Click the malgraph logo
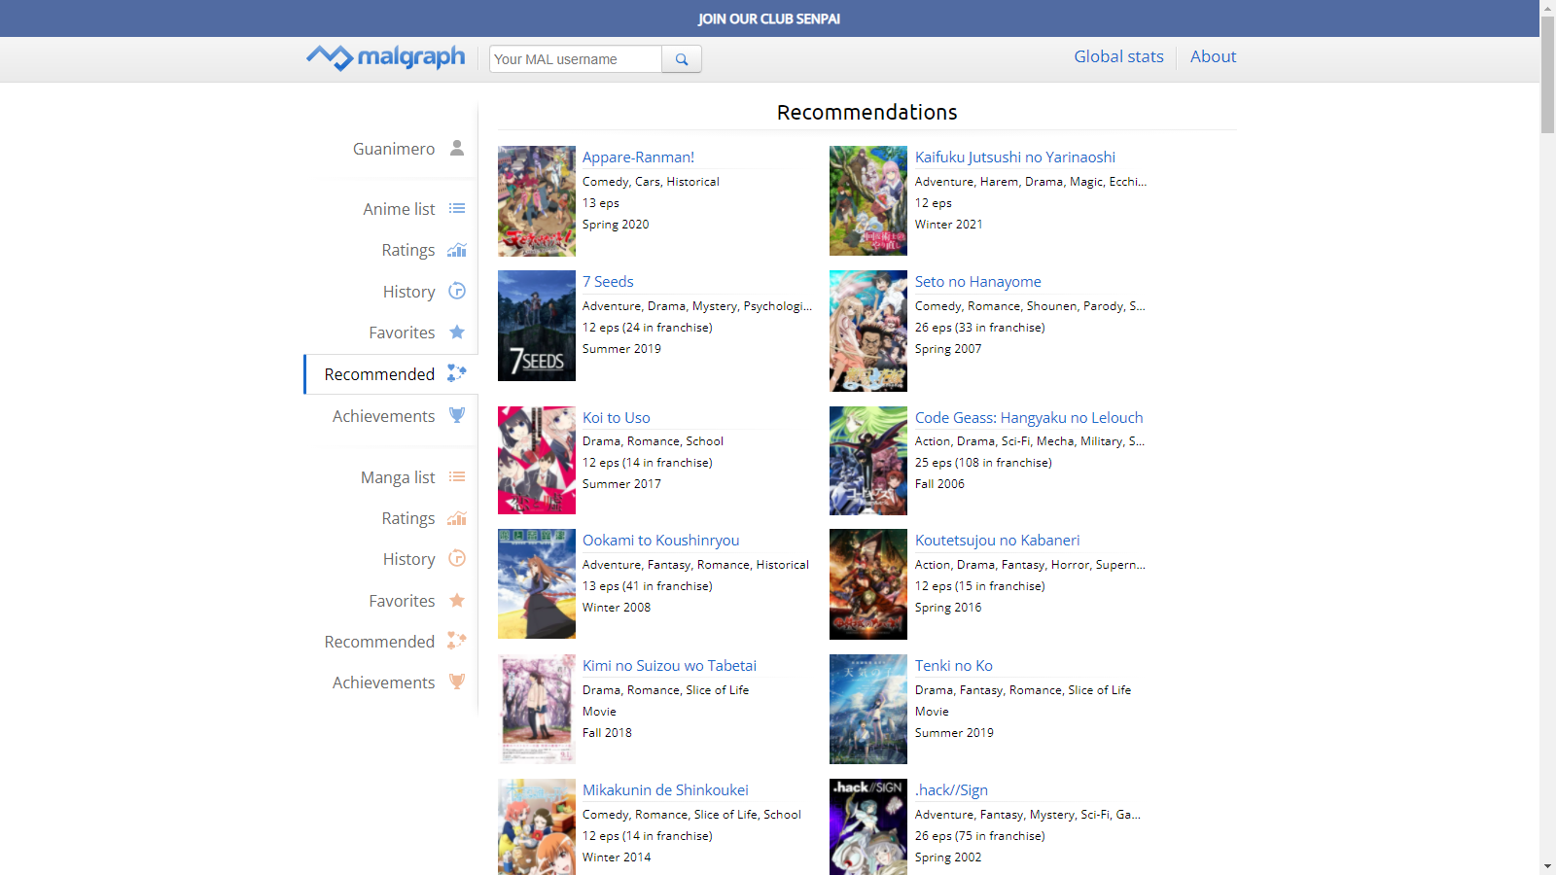 386,57
